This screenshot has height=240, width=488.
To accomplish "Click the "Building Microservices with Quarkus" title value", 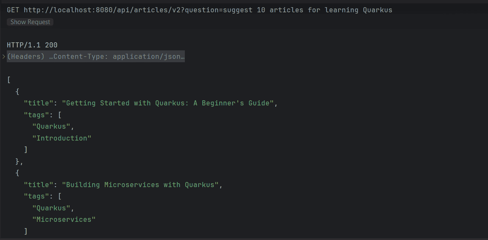I will coord(142,185).
